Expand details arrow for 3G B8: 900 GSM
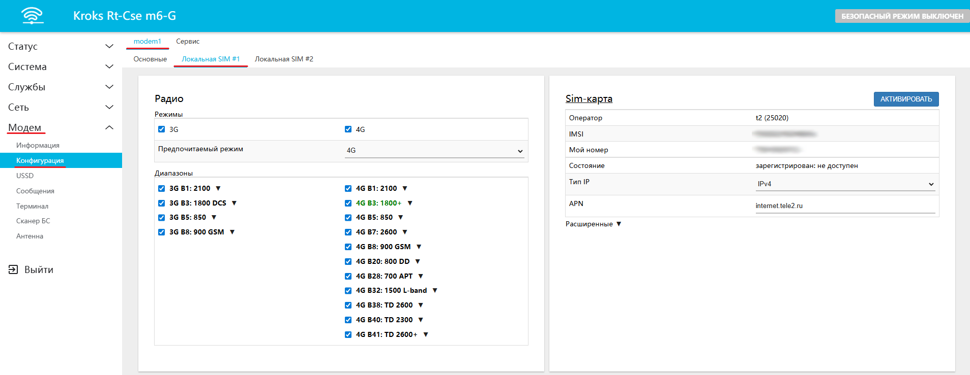Viewport: 970px width, 375px height. pos(232,232)
